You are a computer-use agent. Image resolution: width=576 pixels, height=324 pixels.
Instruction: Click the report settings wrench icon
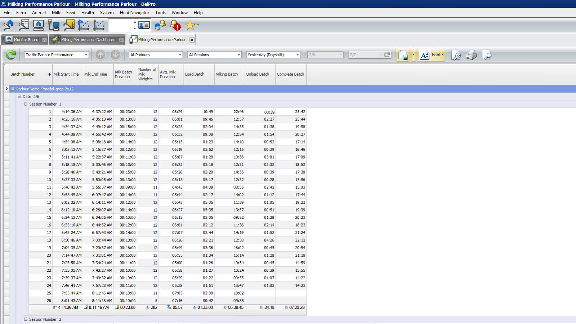(456, 55)
